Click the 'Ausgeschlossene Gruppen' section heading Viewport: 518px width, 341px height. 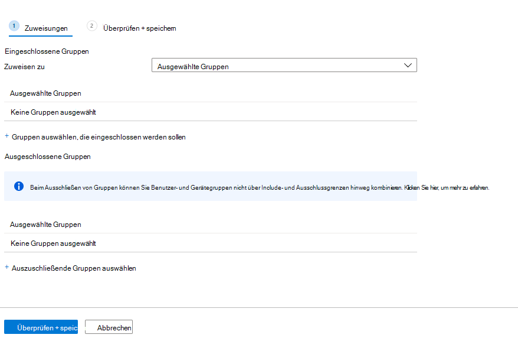(47, 157)
